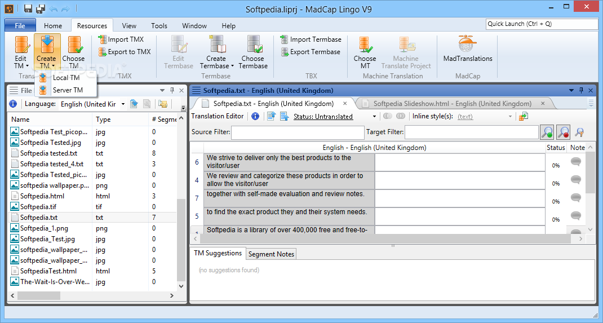Switch to Softpedia Slideshow.html document tab
603x323 pixels.
click(453, 103)
